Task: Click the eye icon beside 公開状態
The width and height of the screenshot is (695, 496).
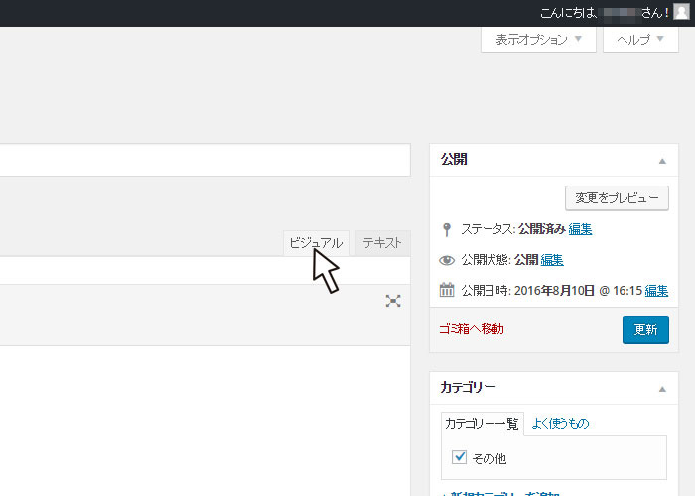Action: tap(447, 260)
